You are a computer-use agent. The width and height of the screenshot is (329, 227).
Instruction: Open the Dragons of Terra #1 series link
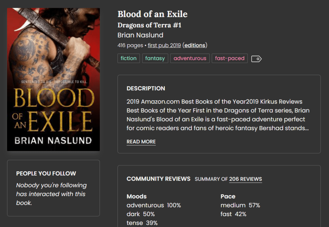pyautogui.click(x=149, y=25)
